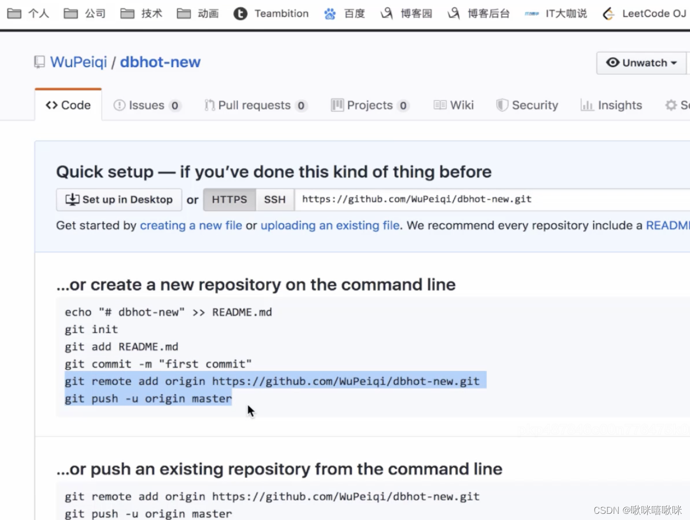The width and height of the screenshot is (690, 520).
Task: Click '...or push an existing repository' heading
Action: (279, 469)
